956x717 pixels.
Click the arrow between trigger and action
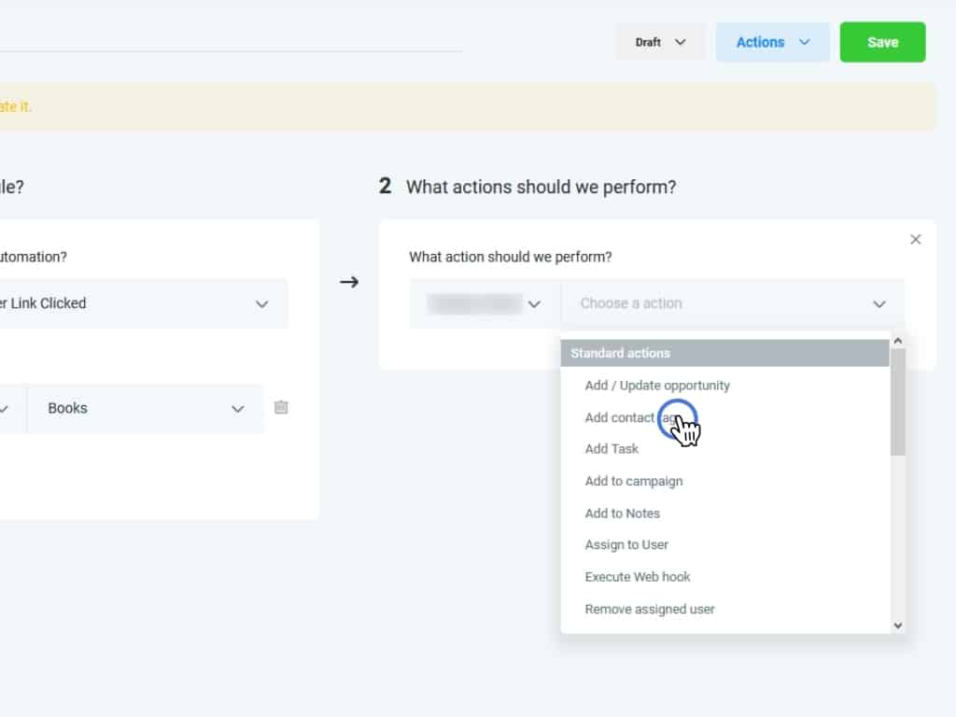349,282
